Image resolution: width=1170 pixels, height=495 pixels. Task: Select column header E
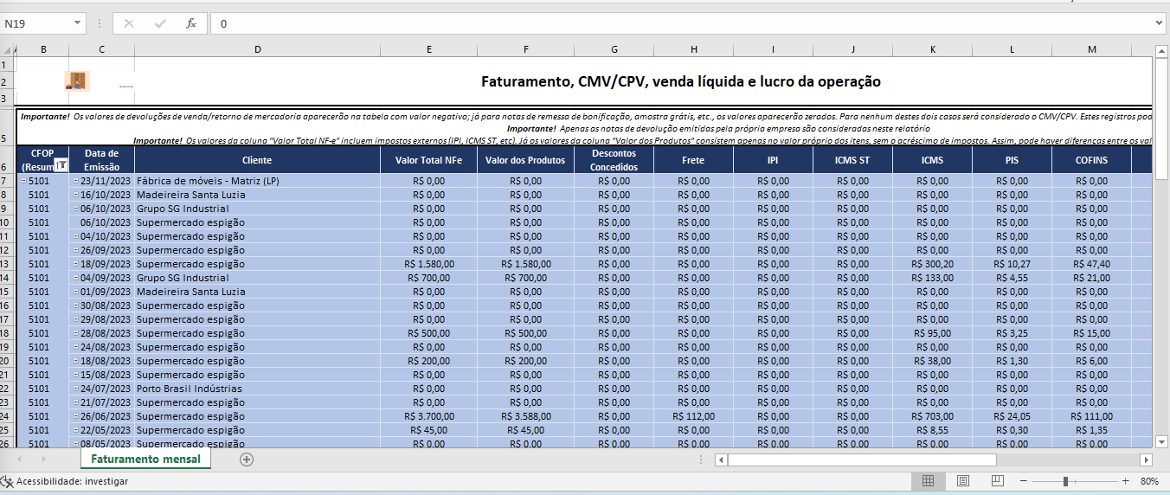click(428, 49)
